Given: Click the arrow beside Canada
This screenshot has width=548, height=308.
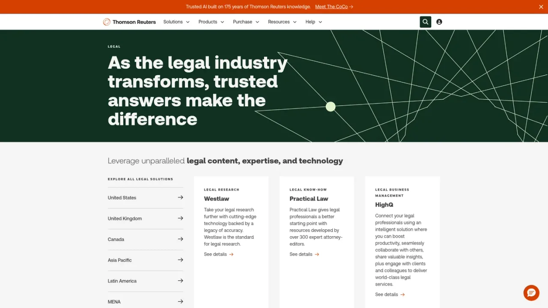Looking at the screenshot, I should [180, 239].
